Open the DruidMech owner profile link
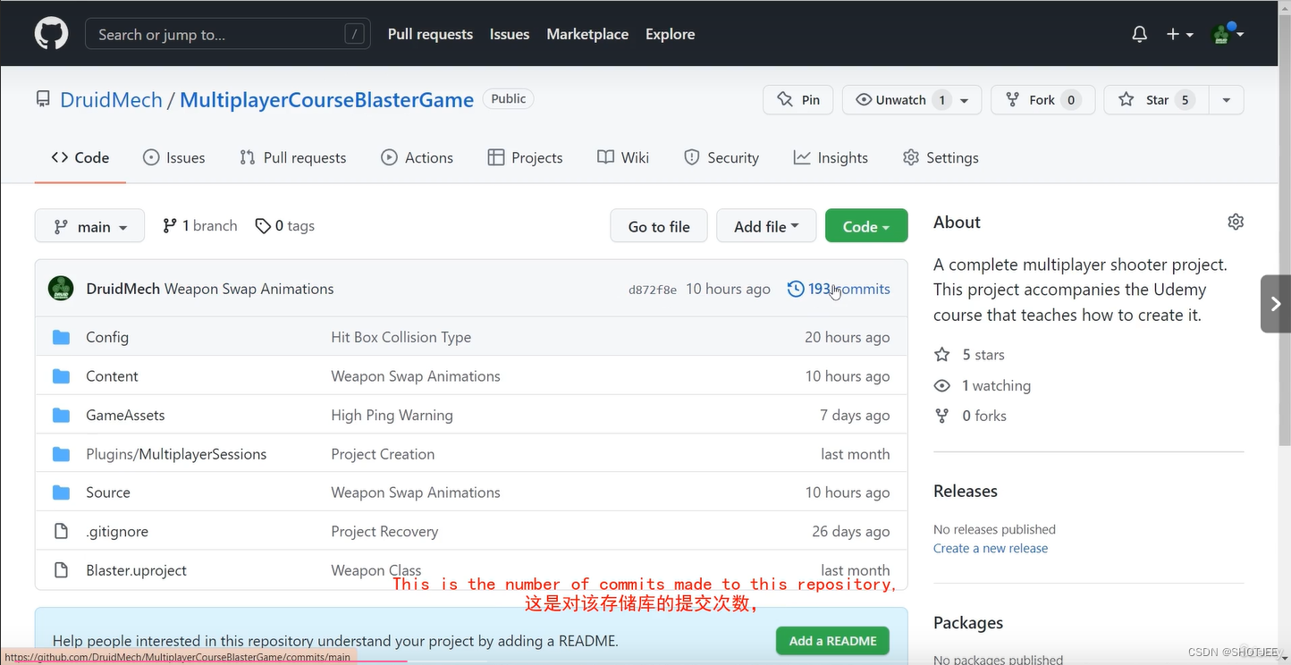This screenshot has height=665, width=1291. [111, 100]
